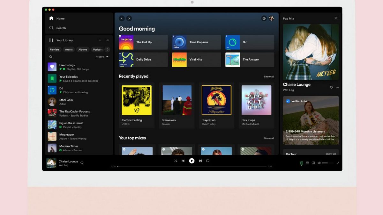Open the Queue icon in bottom bar

pyautogui.click(x=307, y=163)
